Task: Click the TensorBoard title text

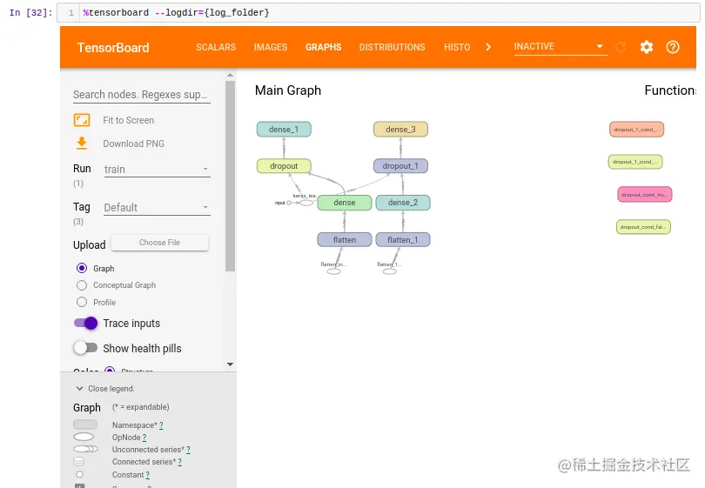Action: tap(113, 48)
